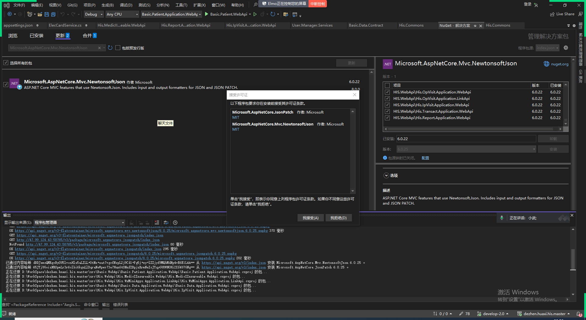This screenshot has width=586, height=320.
Task: Clear the NuGet search box text
Action: click(99, 48)
